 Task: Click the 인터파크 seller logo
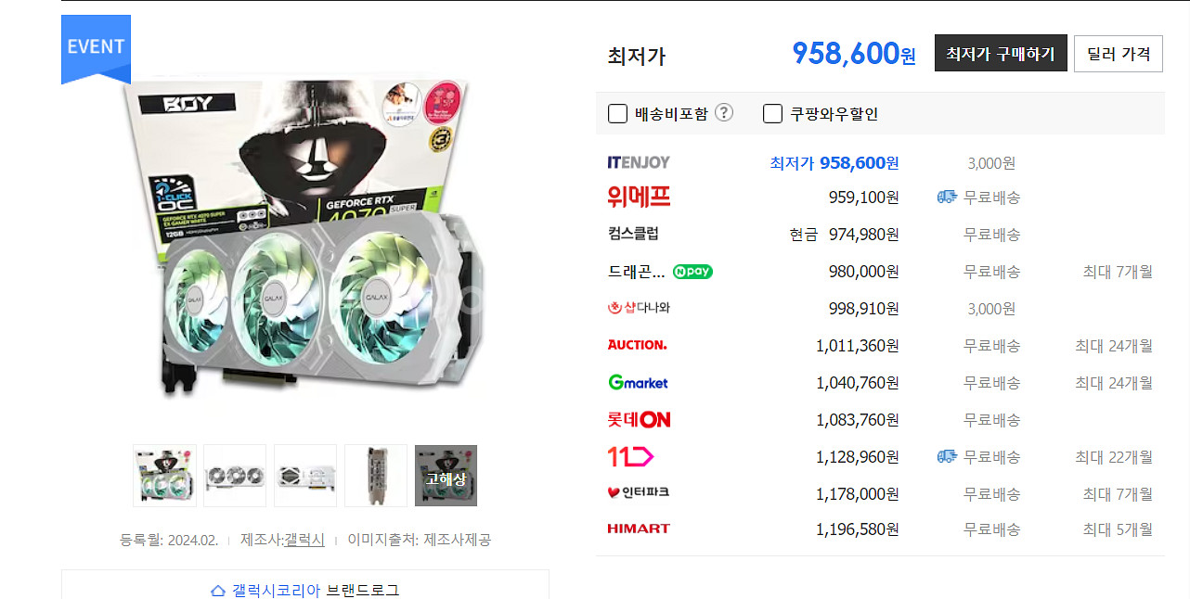click(638, 492)
